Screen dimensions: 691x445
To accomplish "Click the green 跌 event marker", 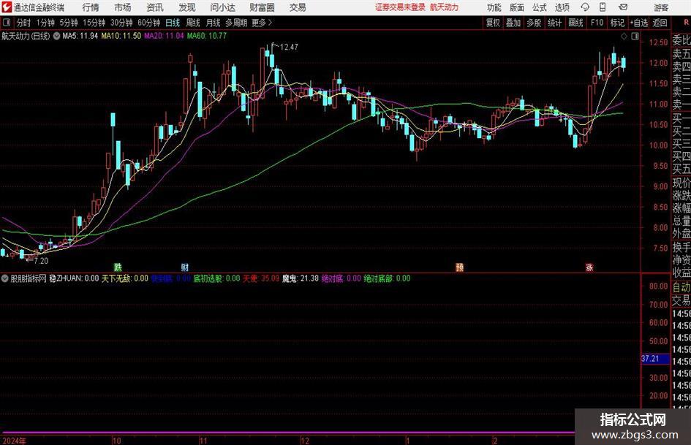I will click(118, 267).
